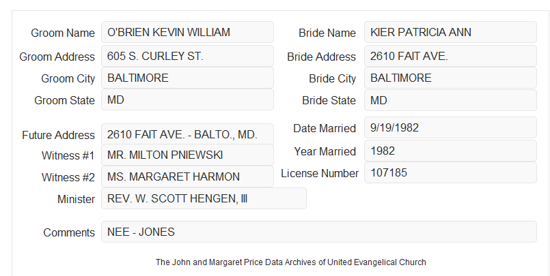Image resolution: width=550 pixels, height=276 pixels.
Task: Select the Date Married field
Action: point(450,127)
